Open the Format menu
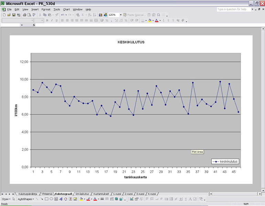The width and height of the screenshot is (265, 206). 46,9
